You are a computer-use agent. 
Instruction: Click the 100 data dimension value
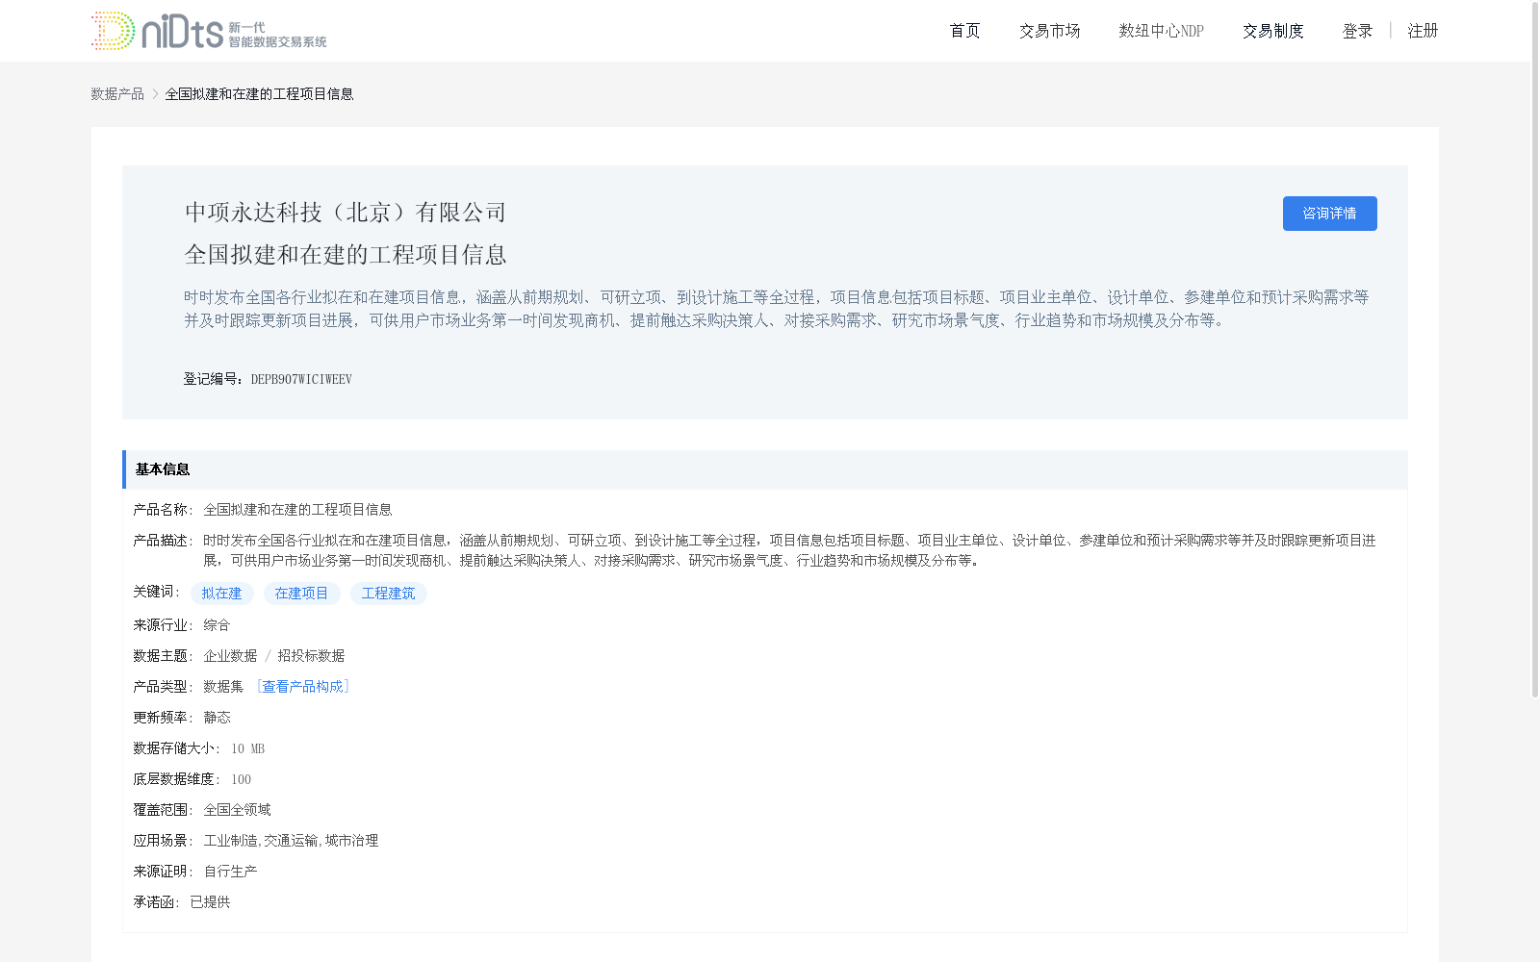point(241,778)
